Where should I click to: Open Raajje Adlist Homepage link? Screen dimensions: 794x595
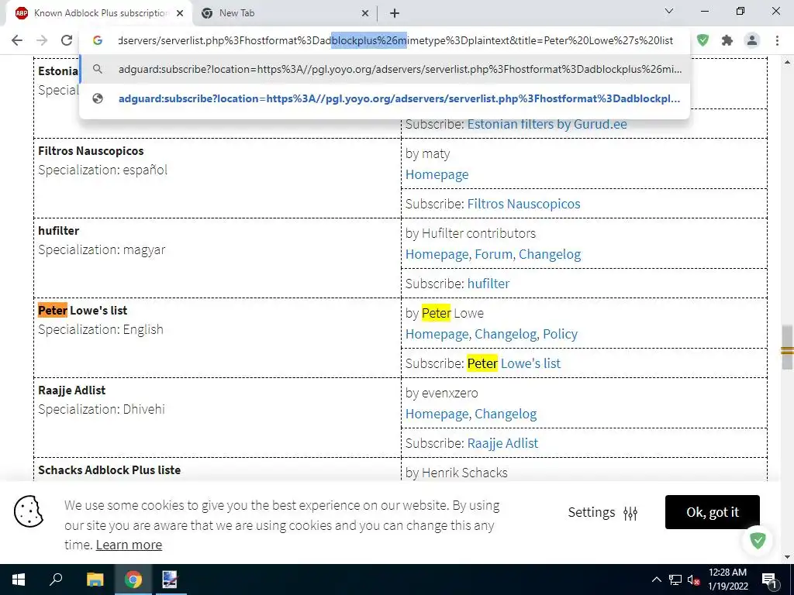(437, 414)
